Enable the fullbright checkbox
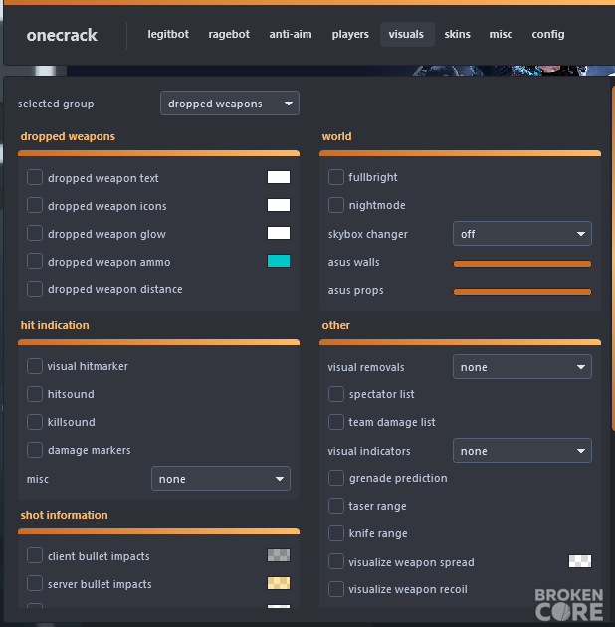615x627 pixels. (x=336, y=177)
